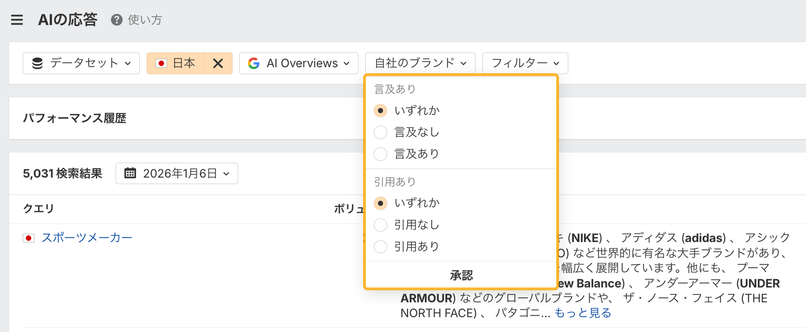Image resolution: width=806 pixels, height=332 pixels.
Task: Remove the 日本 country filter with X
Action: click(218, 63)
